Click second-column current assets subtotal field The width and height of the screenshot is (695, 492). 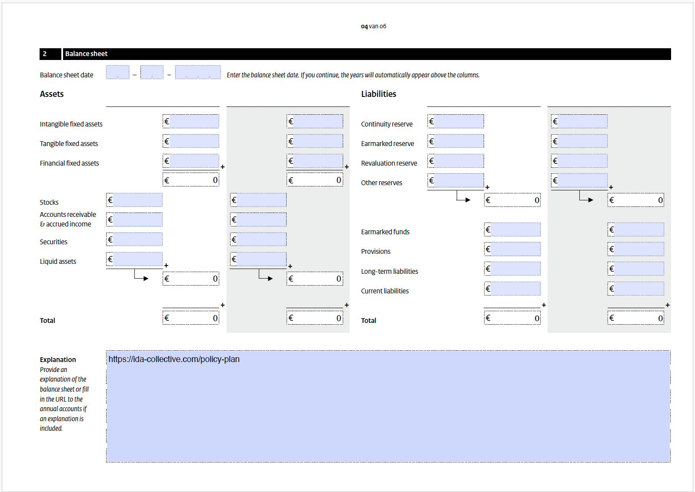315,279
